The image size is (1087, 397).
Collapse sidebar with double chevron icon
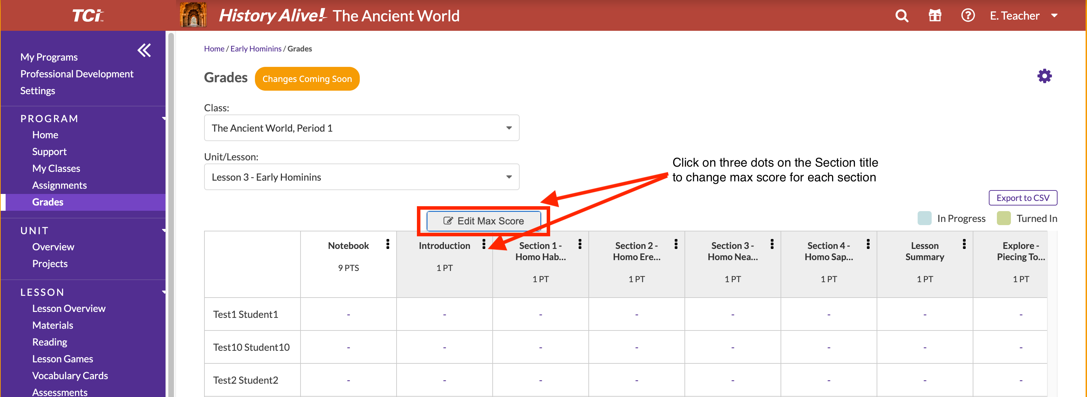[x=144, y=50]
